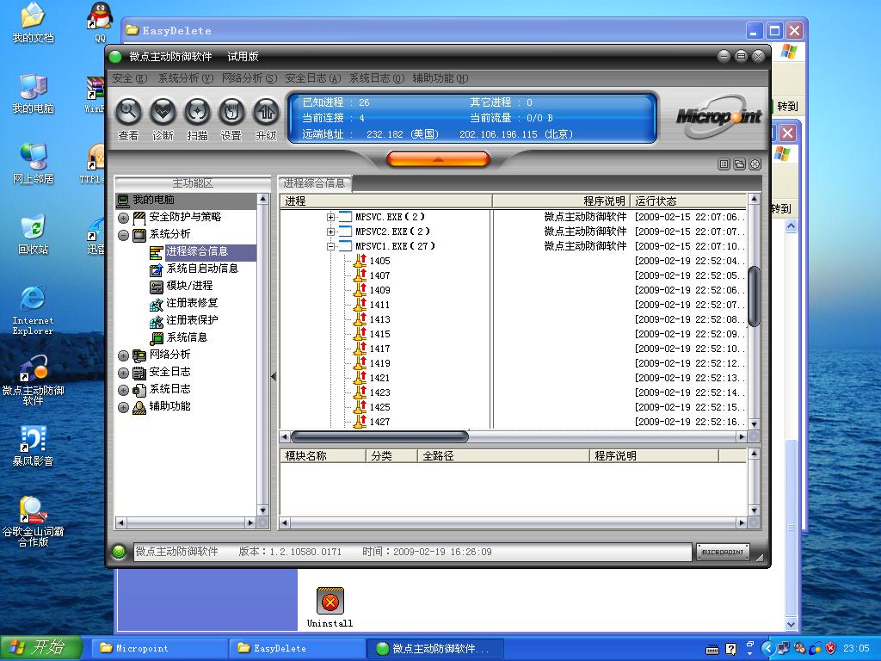Expand MPSVC.EXE process node
This screenshot has width=881, height=661.
coord(331,217)
